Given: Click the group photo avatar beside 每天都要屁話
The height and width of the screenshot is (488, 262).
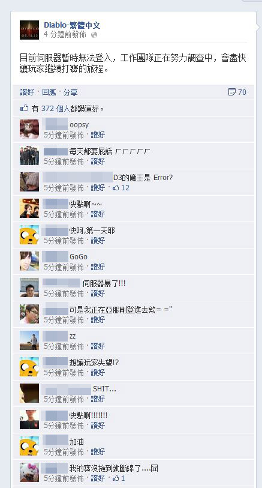Looking at the screenshot, I should [29, 155].
